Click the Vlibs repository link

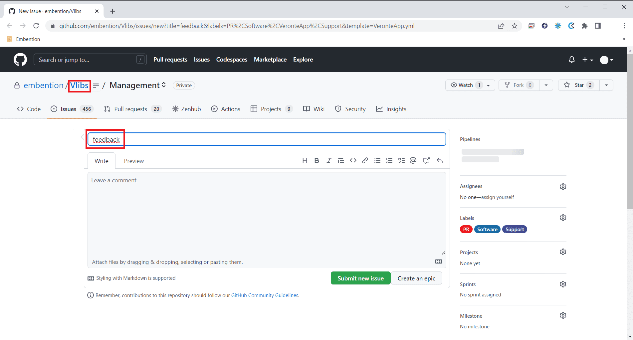79,85
